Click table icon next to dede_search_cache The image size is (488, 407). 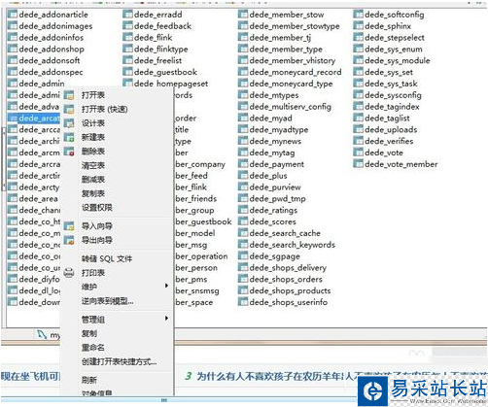243,233
